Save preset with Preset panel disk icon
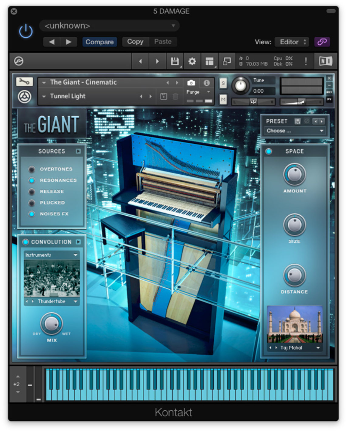 click(x=298, y=121)
